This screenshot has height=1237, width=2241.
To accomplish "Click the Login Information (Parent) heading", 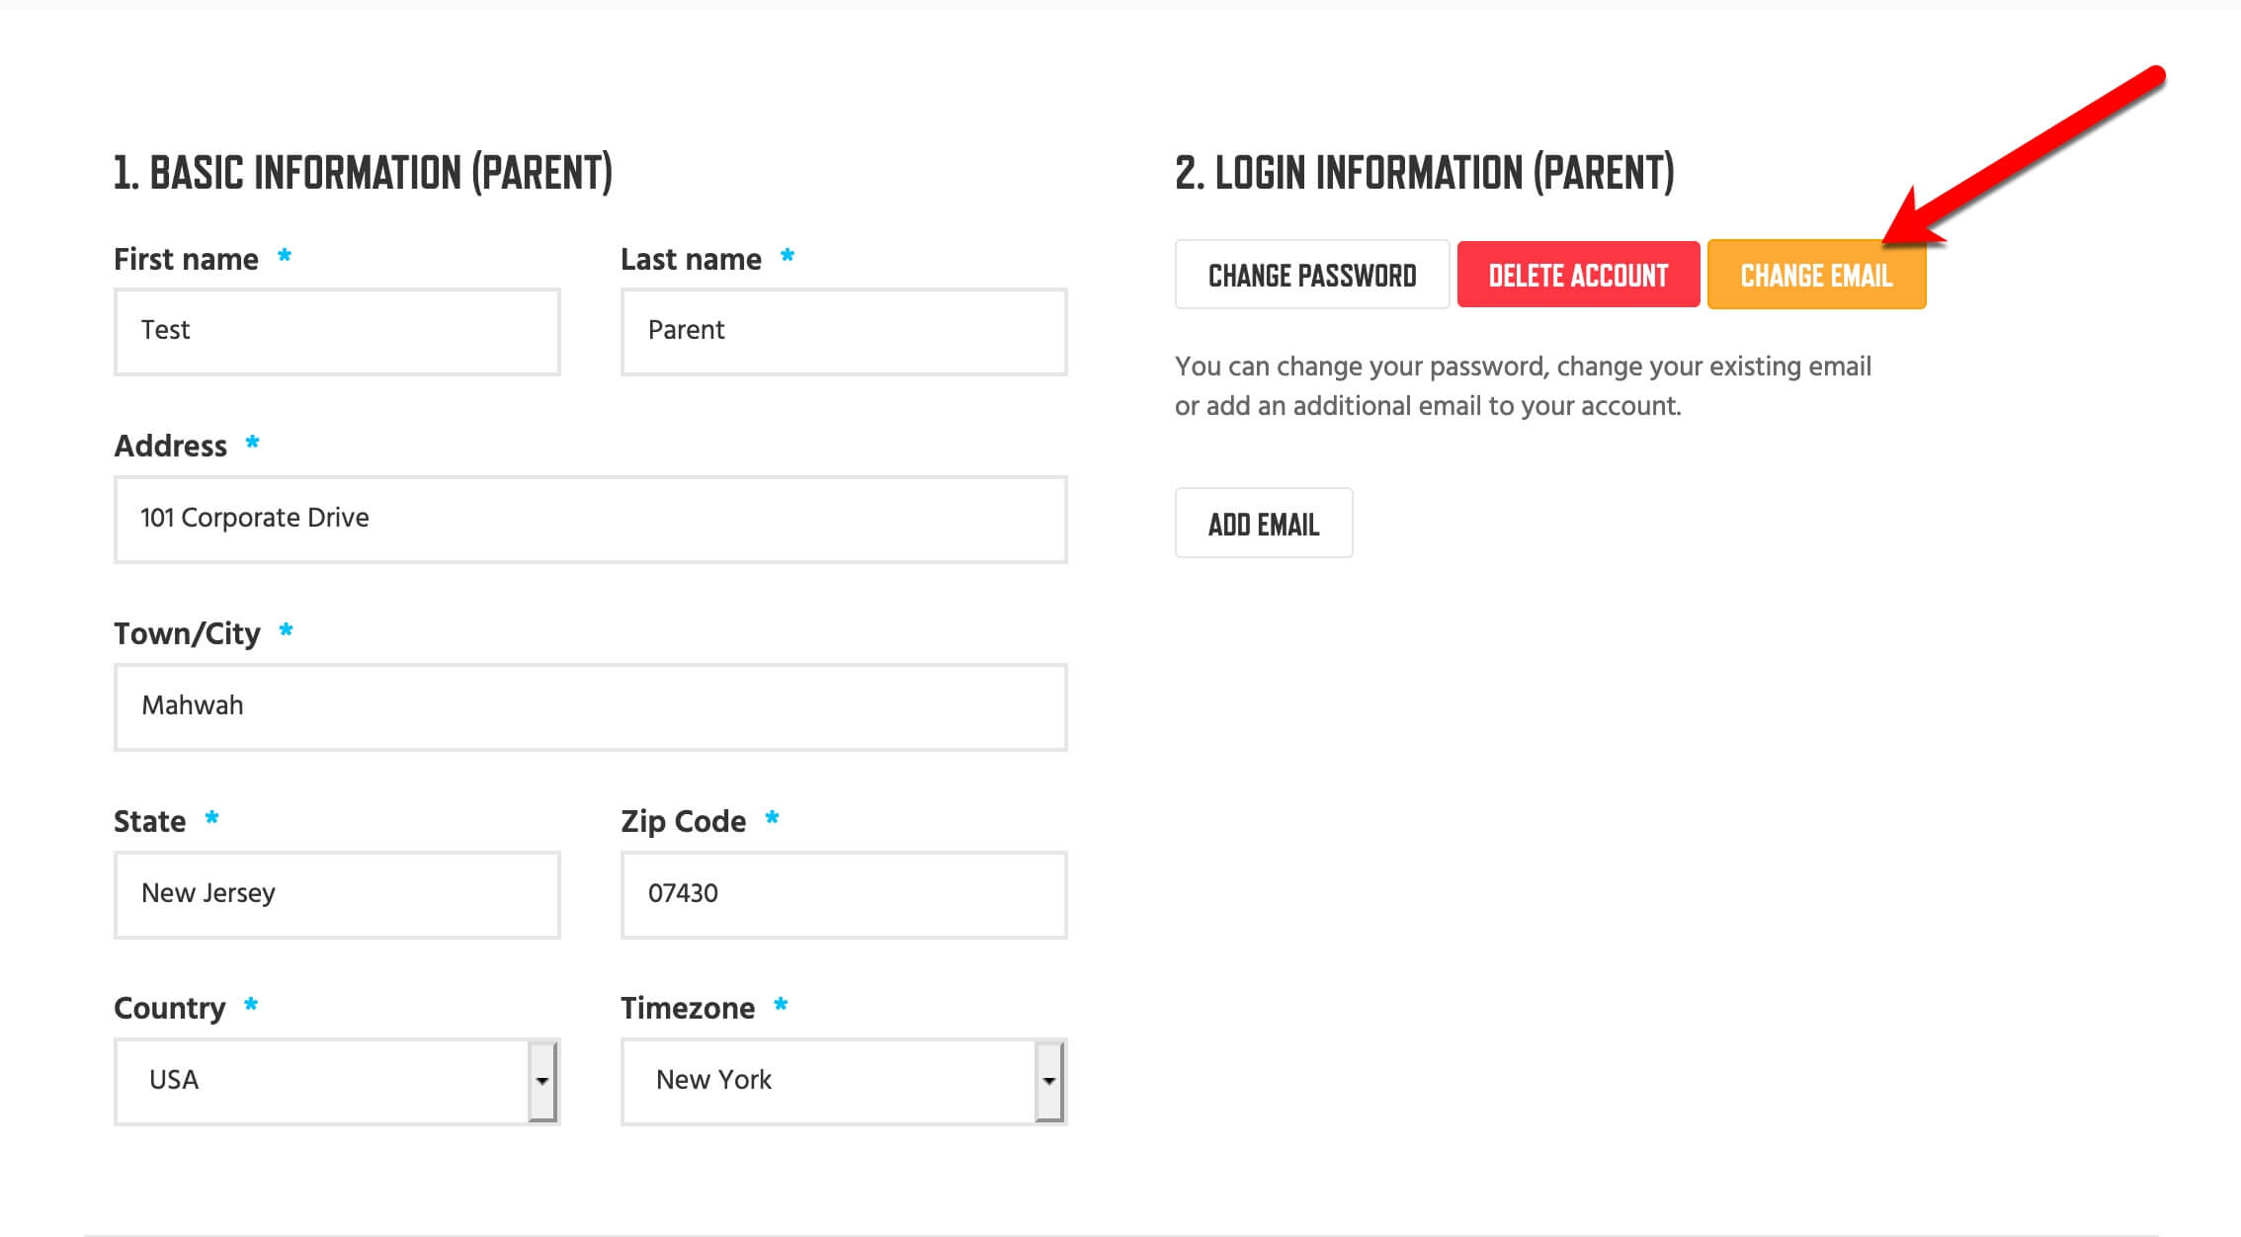I will pyautogui.click(x=1424, y=173).
